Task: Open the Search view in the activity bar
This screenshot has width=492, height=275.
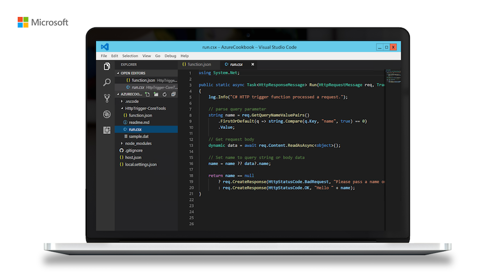Action: pyautogui.click(x=107, y=82)
